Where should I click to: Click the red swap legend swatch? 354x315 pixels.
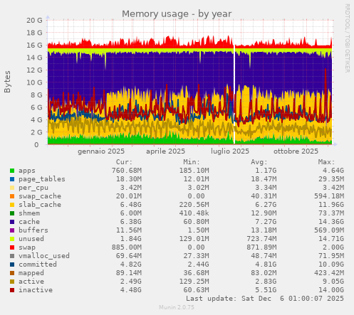pos(12,247)
